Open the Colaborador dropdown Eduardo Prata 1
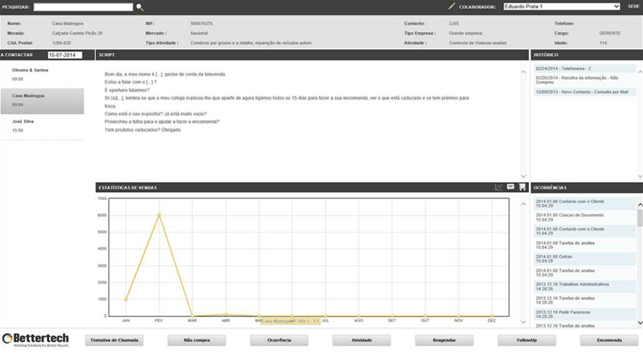Viewport: 643px width, 354px height. (x=561, y=6)
